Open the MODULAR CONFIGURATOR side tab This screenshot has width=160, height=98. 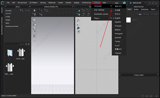(2, 26)
